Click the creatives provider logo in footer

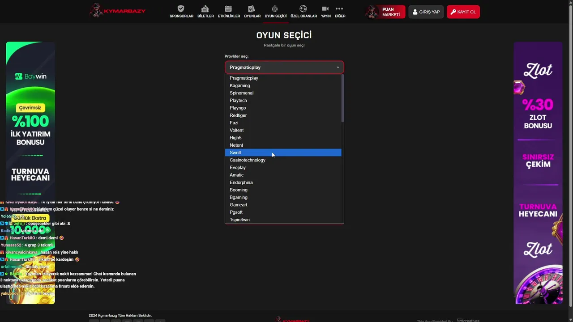468,320
